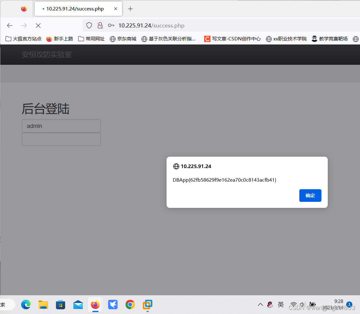The width and height of the screenshot is (360, 314).
Task: Mute audio via the speaker tray icon
Action: (302, 305)
